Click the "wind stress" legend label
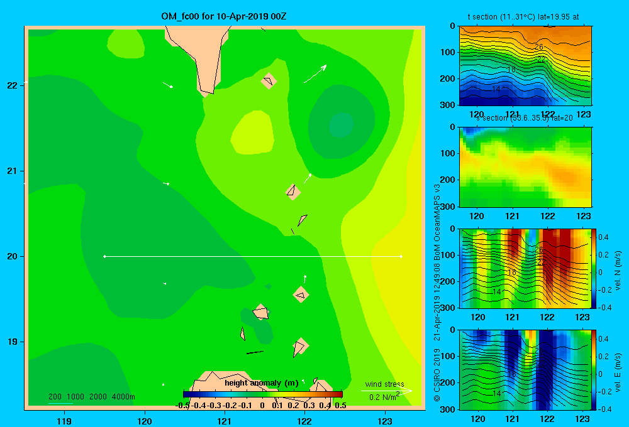The height and width of the screenshot is (427, 629). [385, 384]
